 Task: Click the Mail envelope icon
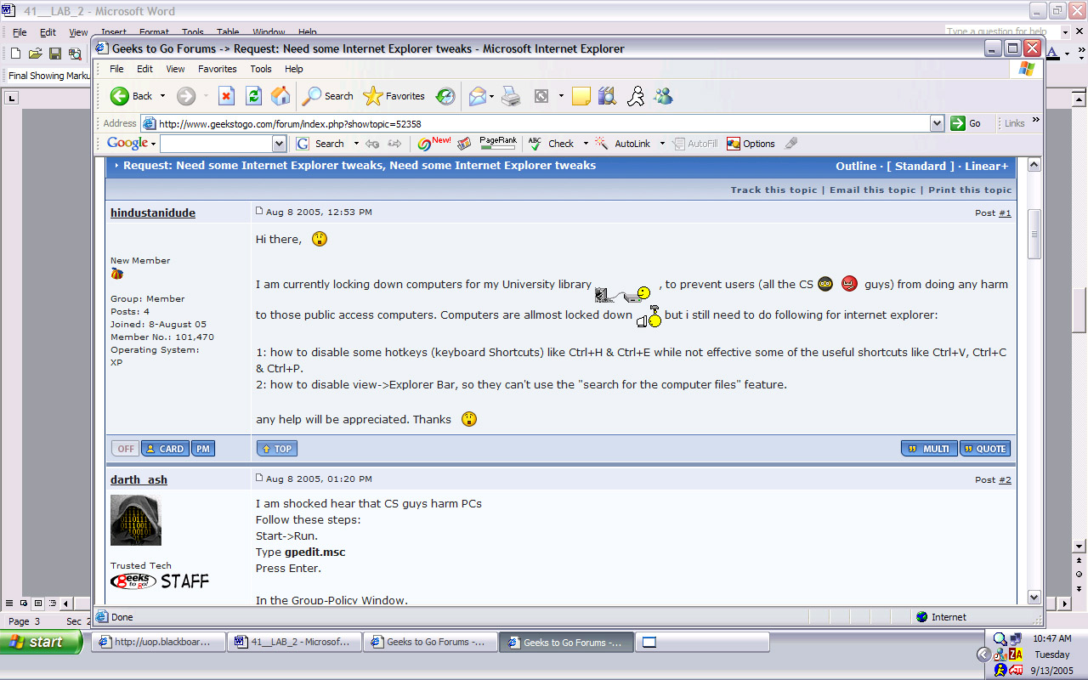478,96
